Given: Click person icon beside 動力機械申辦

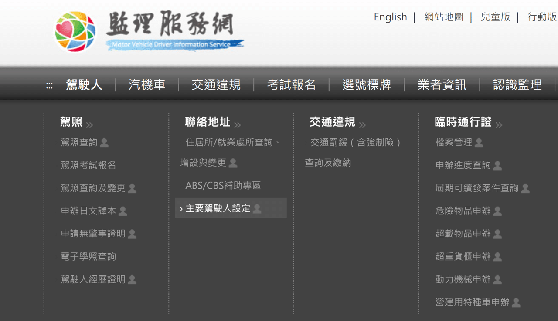Looking at the screenshot, I should coord(497,280).
